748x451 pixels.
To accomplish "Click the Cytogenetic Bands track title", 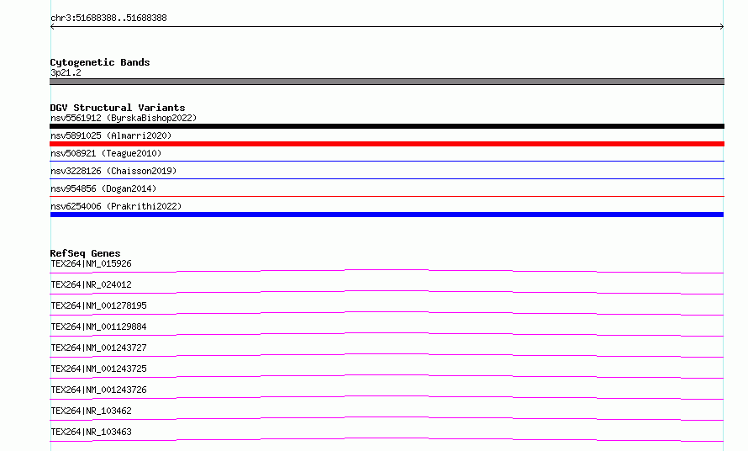I will (x=100, y=62).
